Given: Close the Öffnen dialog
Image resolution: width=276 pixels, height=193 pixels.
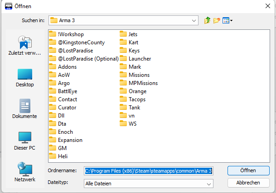Looking at the screenshot, I should click(268, 6).
